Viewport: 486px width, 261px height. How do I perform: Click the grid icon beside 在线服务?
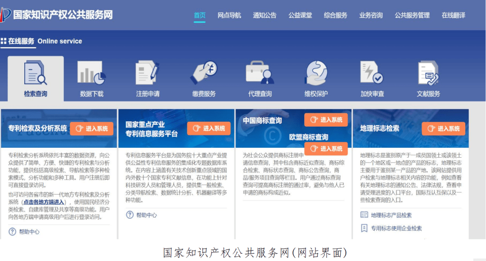(x=4, y=41)
